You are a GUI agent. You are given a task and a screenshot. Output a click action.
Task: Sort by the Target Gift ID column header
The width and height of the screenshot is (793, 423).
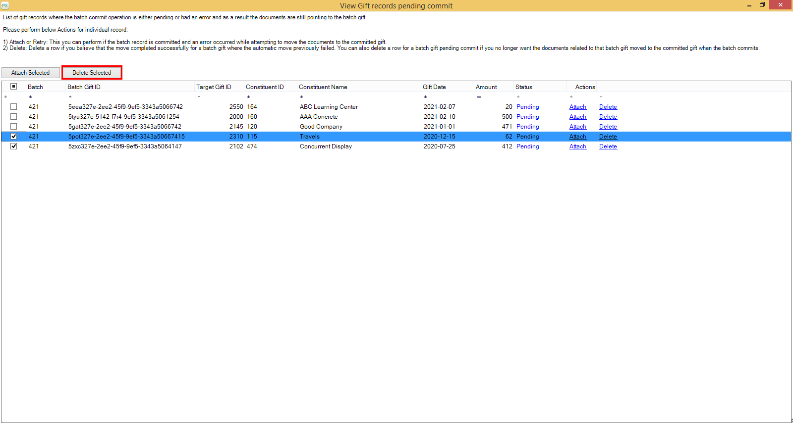pos(214,87)
